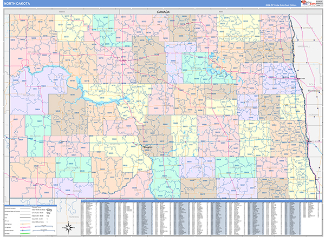Click the PIERCE county label
325x237 pixels.
click(174, 63)
